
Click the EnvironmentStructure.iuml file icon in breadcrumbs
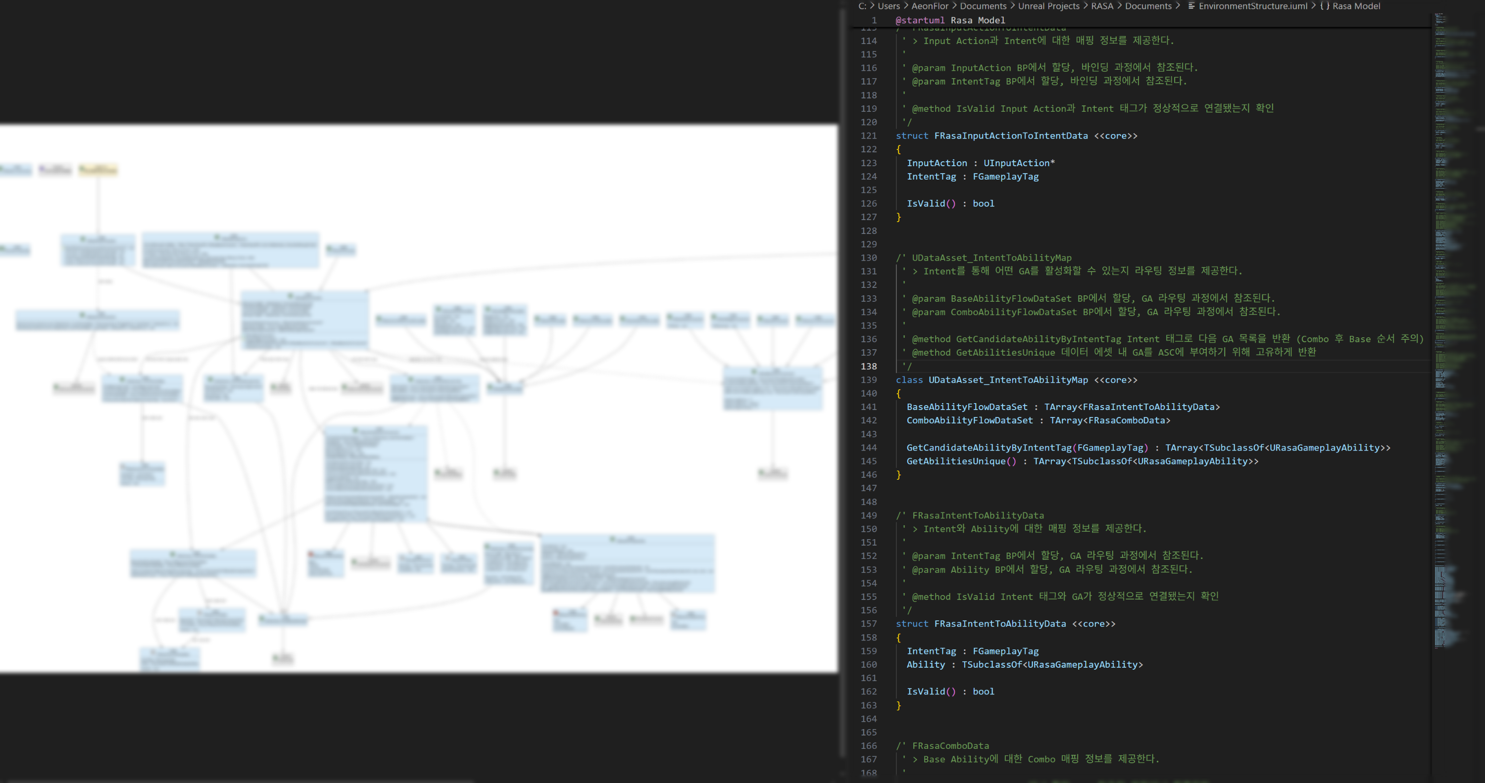[x=1190, y=6]
